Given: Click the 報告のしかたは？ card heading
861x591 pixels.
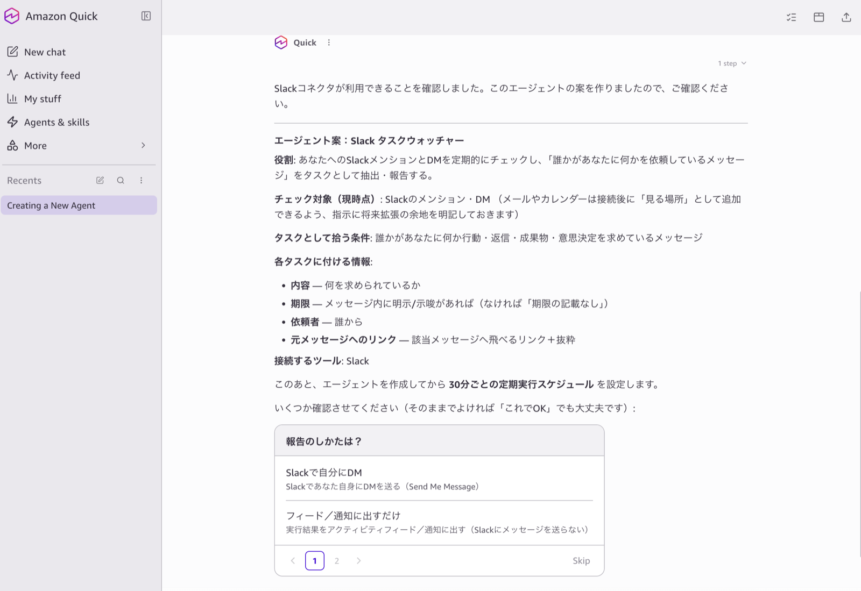Looking at the screenshot, I should pos(324,442).
